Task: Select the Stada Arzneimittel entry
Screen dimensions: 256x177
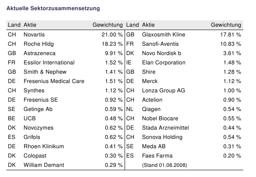Action: pos(165,127)
